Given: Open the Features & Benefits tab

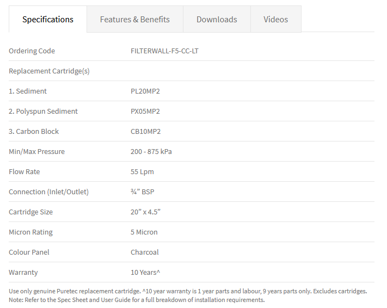Looking at the screenshot, I should 135,19.
